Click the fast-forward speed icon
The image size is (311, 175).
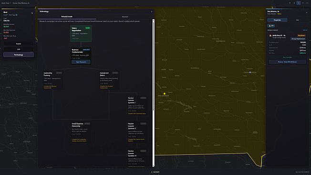(303, 3)
